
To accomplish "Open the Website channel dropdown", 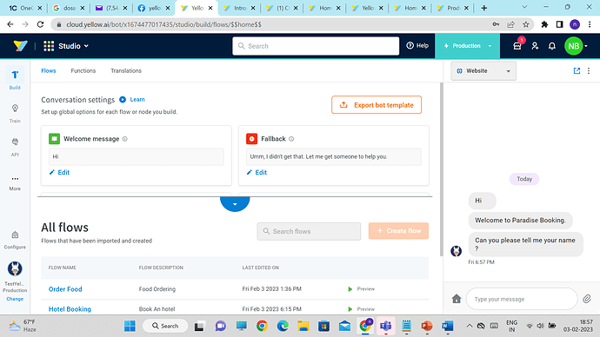I will pyautogui.click(x=483, y=70).
